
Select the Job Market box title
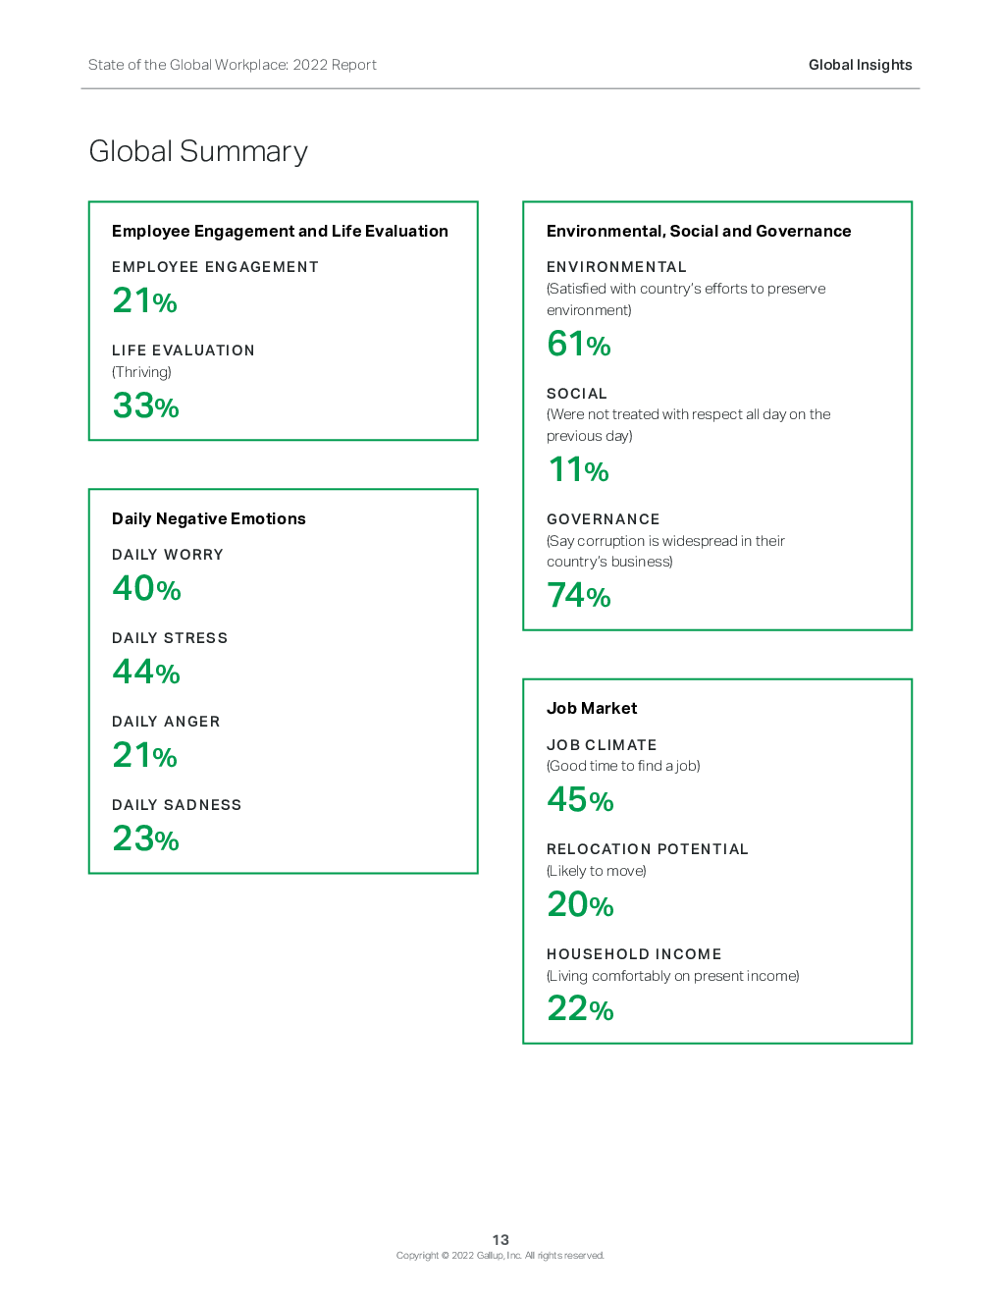coord(592,708)
